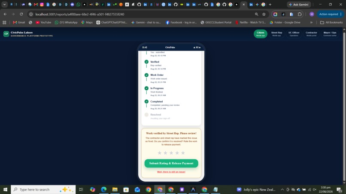Switch to Mayor / Ops command center

[x=330, y=34]
